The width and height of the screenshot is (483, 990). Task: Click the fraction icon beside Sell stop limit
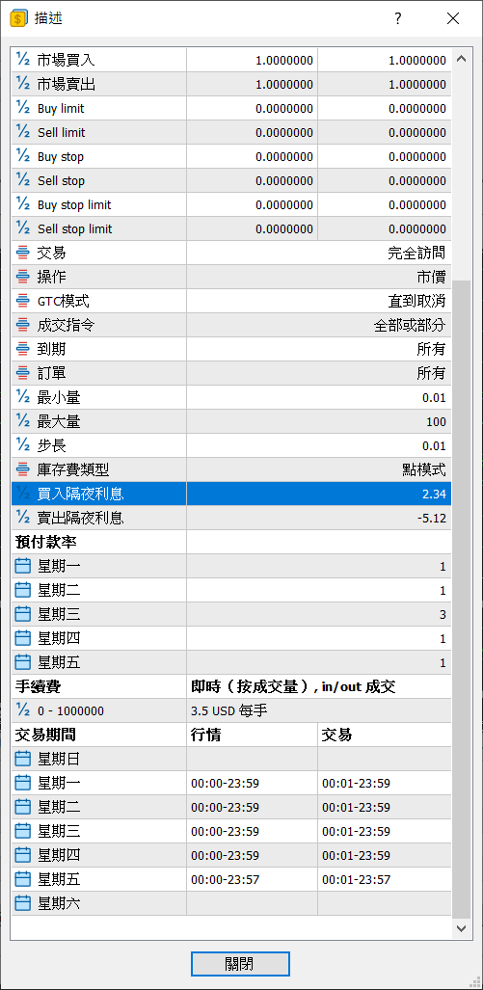click(x=23, y=228)
